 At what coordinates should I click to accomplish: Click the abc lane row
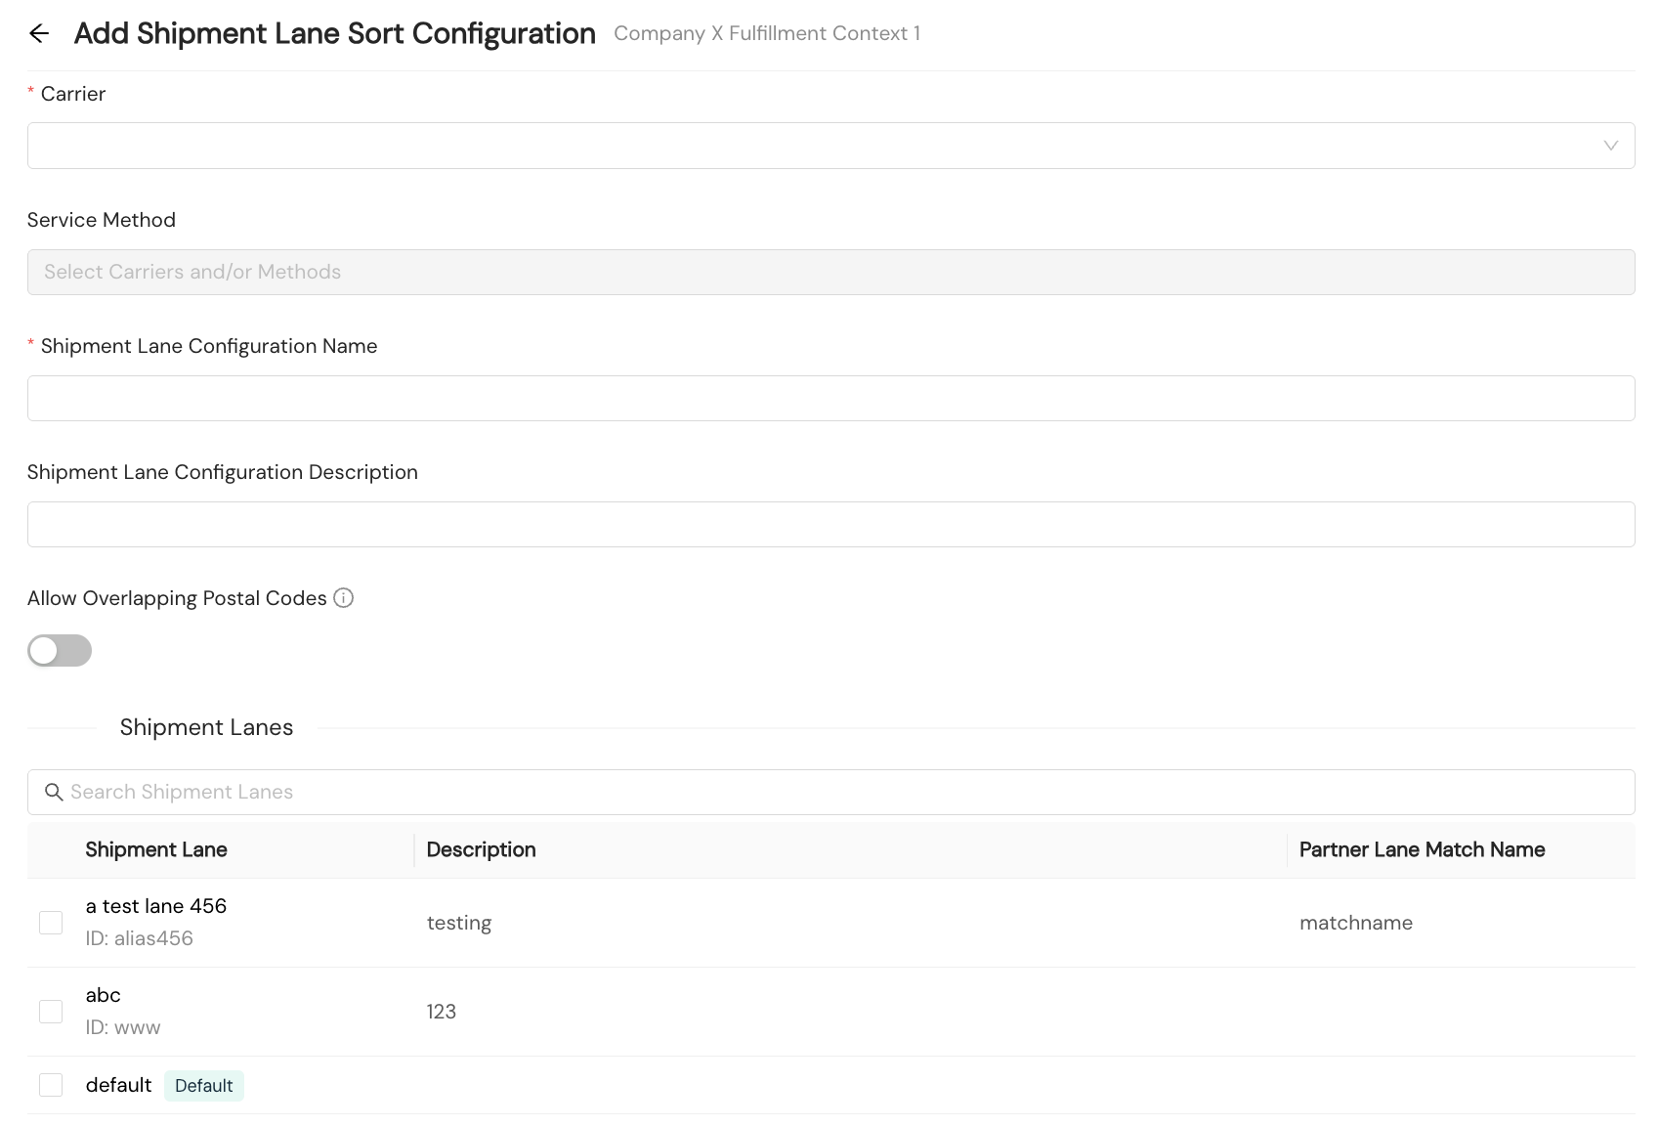click(x=830, y=1012)
